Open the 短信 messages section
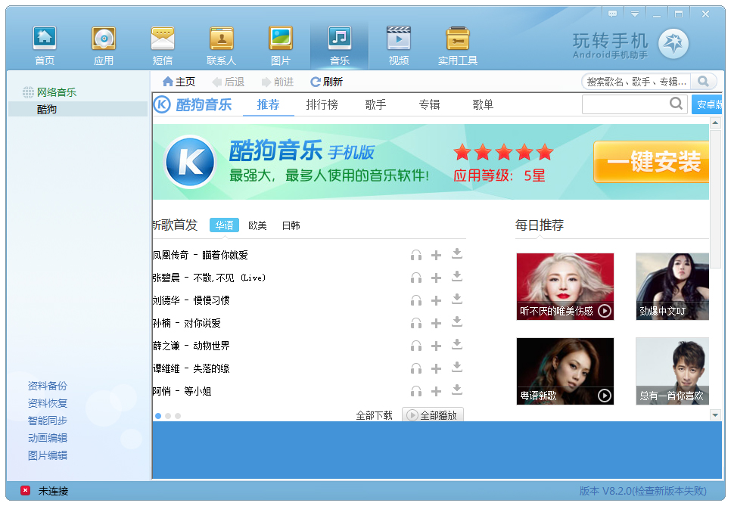Viewport: 731px width, 506px height. point(163,45)
